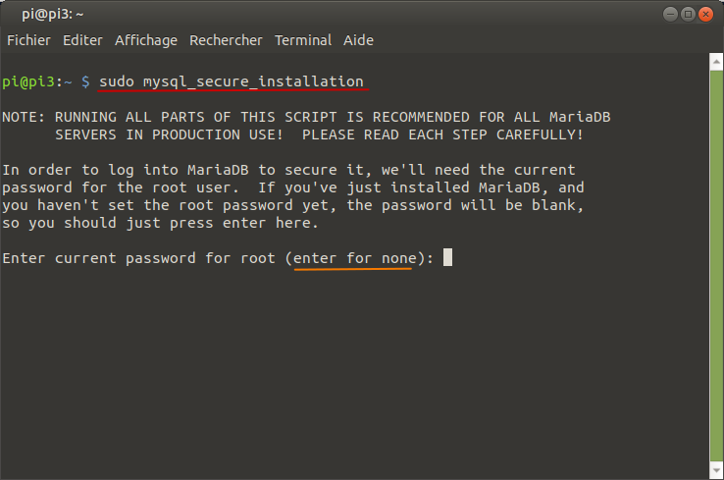Maximize the terminal window

click(688, 15)
